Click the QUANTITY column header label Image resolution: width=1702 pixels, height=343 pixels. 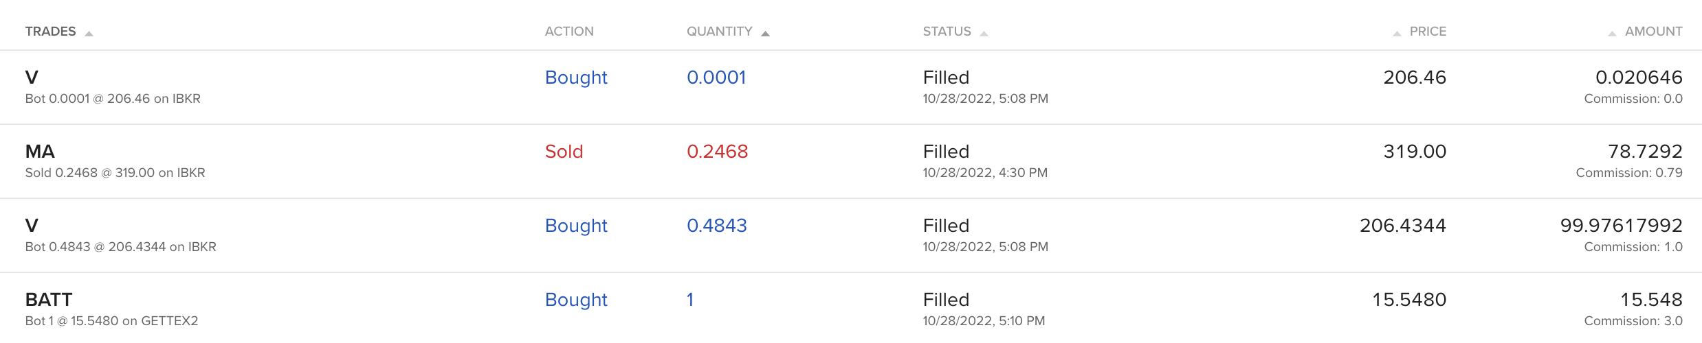pyautogui.click(x=719, y=32)
